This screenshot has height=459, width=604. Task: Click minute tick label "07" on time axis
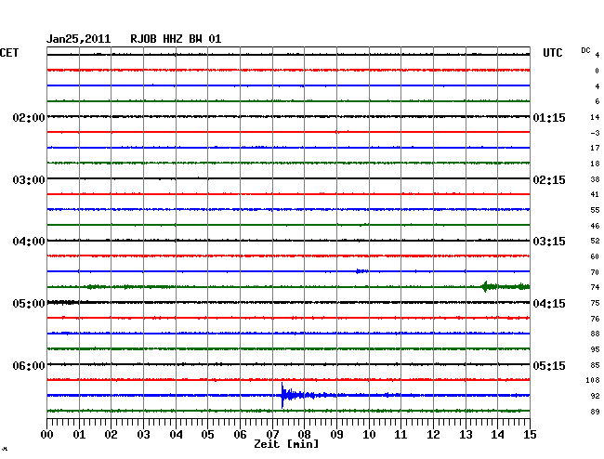[x=272, y=435]
